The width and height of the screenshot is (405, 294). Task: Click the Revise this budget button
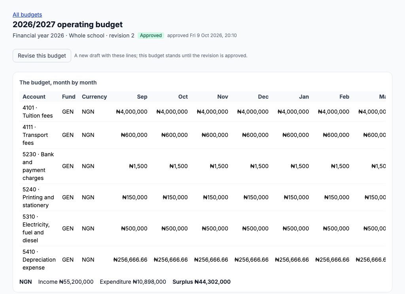pyautogui.click(x=42, y=56)
